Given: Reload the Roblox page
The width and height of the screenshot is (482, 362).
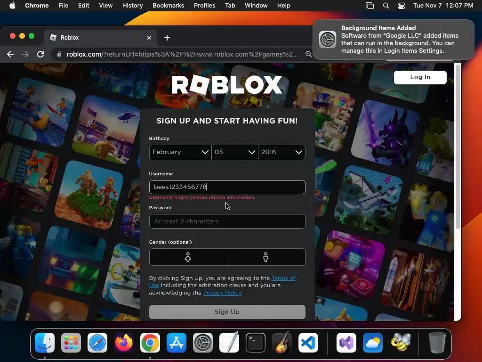Looking at the screenshot, I should point(40,54).
